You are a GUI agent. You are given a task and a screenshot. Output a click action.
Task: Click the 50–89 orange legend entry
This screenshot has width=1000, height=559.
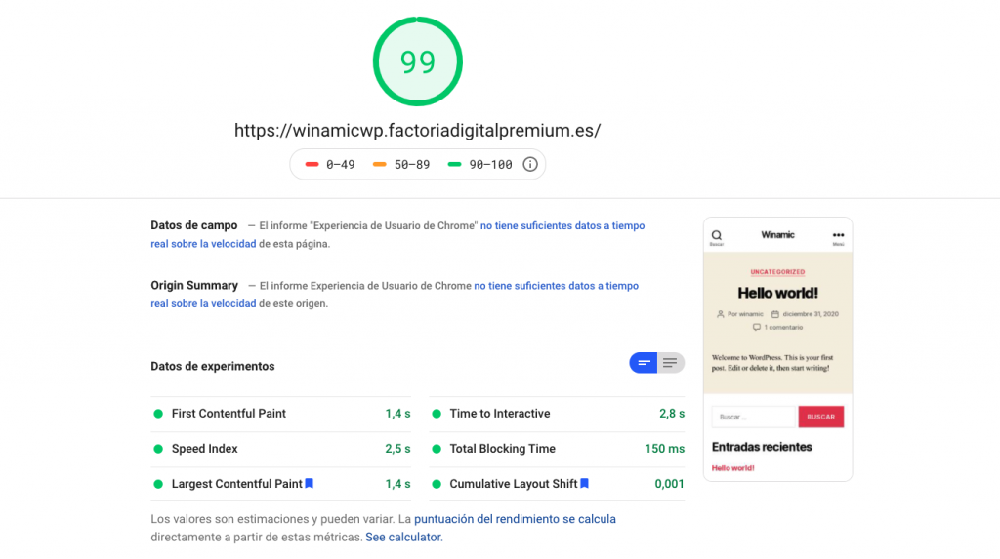(401, 165)
